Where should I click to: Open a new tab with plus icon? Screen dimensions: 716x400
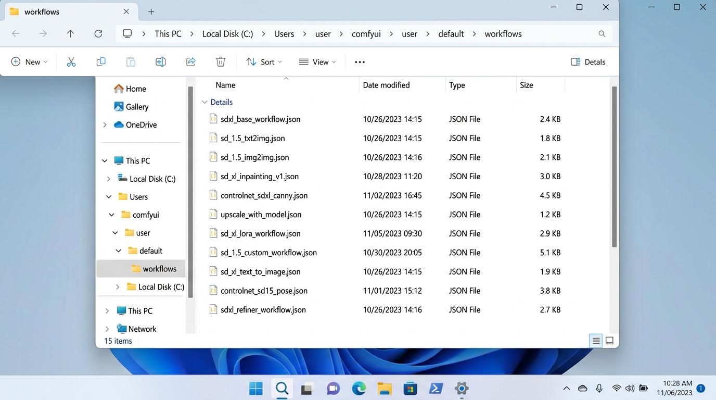coord(151,11)
